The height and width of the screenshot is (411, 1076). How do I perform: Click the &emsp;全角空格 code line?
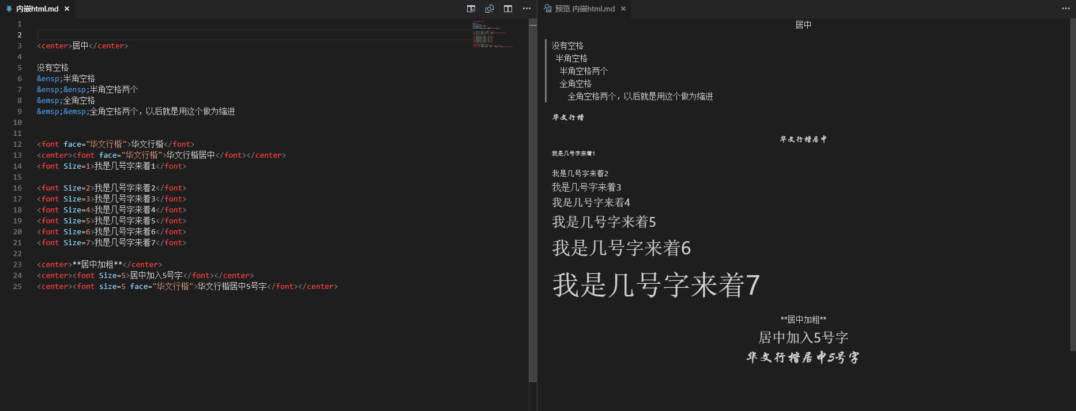(66, 100)
